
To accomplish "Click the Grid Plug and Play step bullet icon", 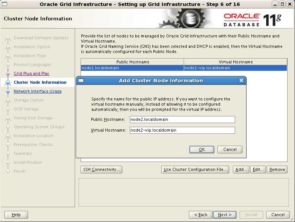I will (x=8, y=73).
